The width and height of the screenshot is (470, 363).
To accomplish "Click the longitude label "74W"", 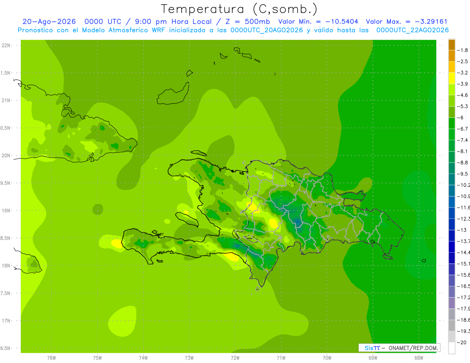I will tap(143, 358).
